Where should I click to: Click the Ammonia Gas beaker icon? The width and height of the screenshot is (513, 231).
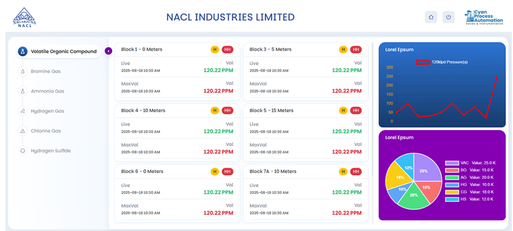(x=23, y=91)
